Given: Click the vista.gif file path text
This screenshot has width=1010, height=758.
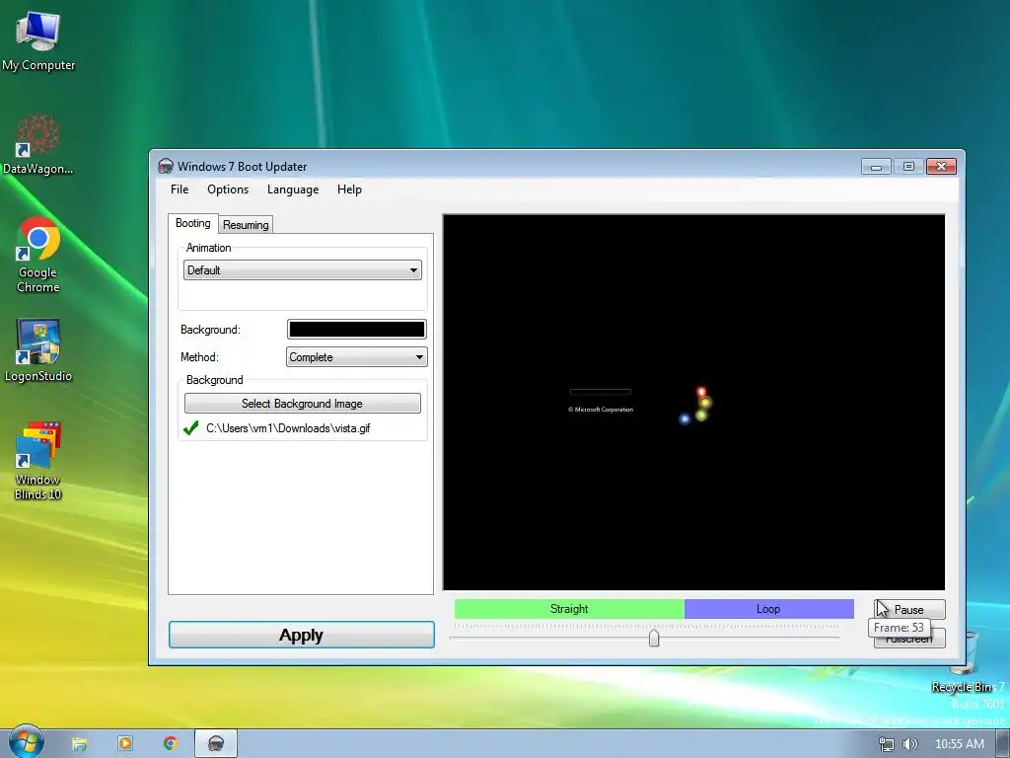Looking at the screenshot, I should tap(288, 428).
